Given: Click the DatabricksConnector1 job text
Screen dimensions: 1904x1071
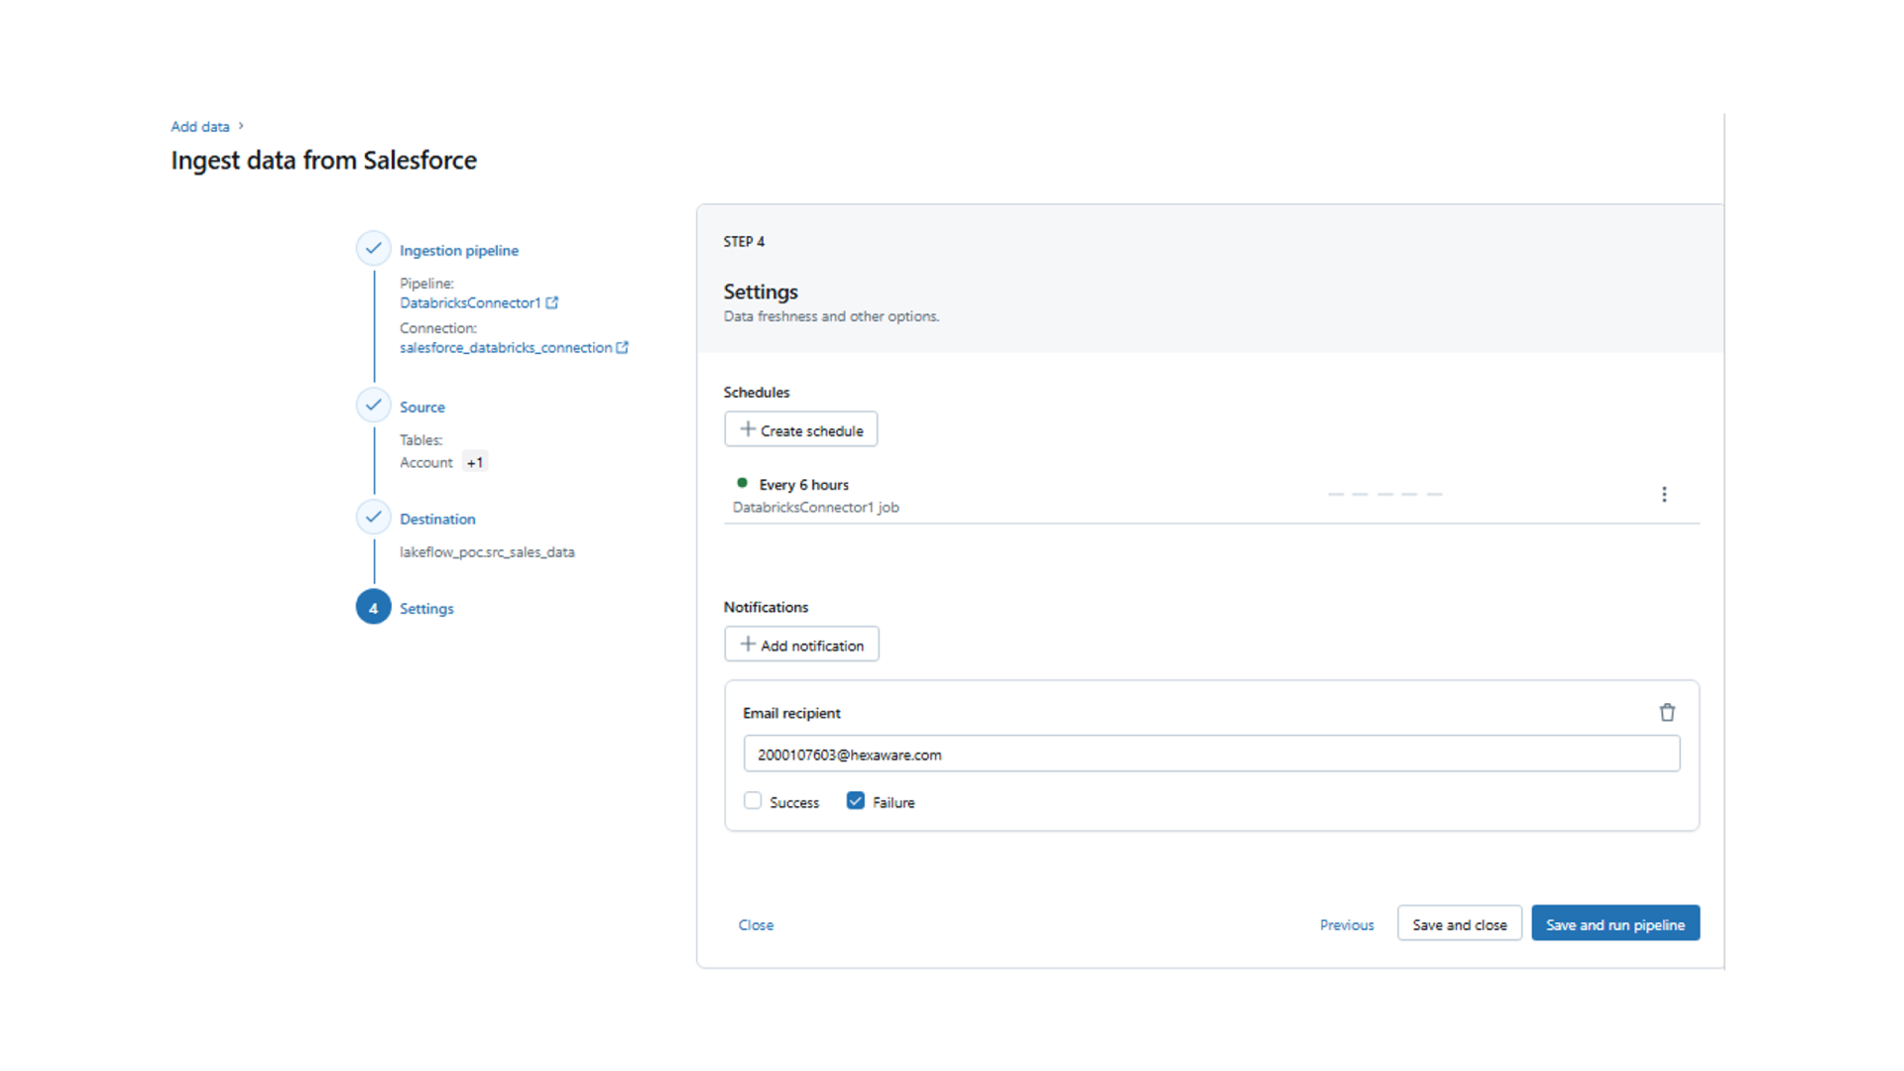Looking at the screenshot, I should coord(815,507).
